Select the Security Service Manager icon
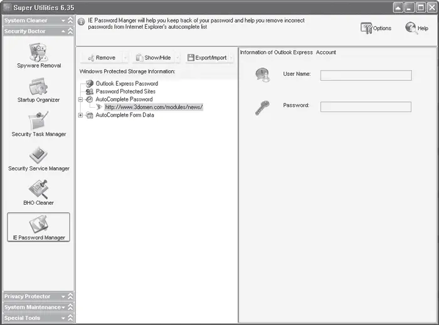The height and width of the screenshot is (325, 439). [x=38, y=154]
